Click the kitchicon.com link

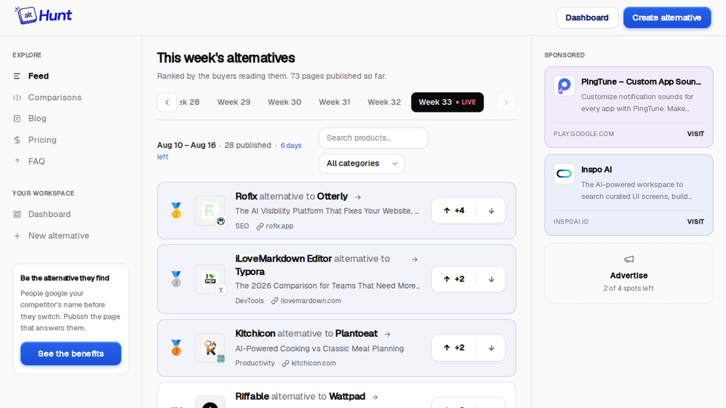click(309, 363)
